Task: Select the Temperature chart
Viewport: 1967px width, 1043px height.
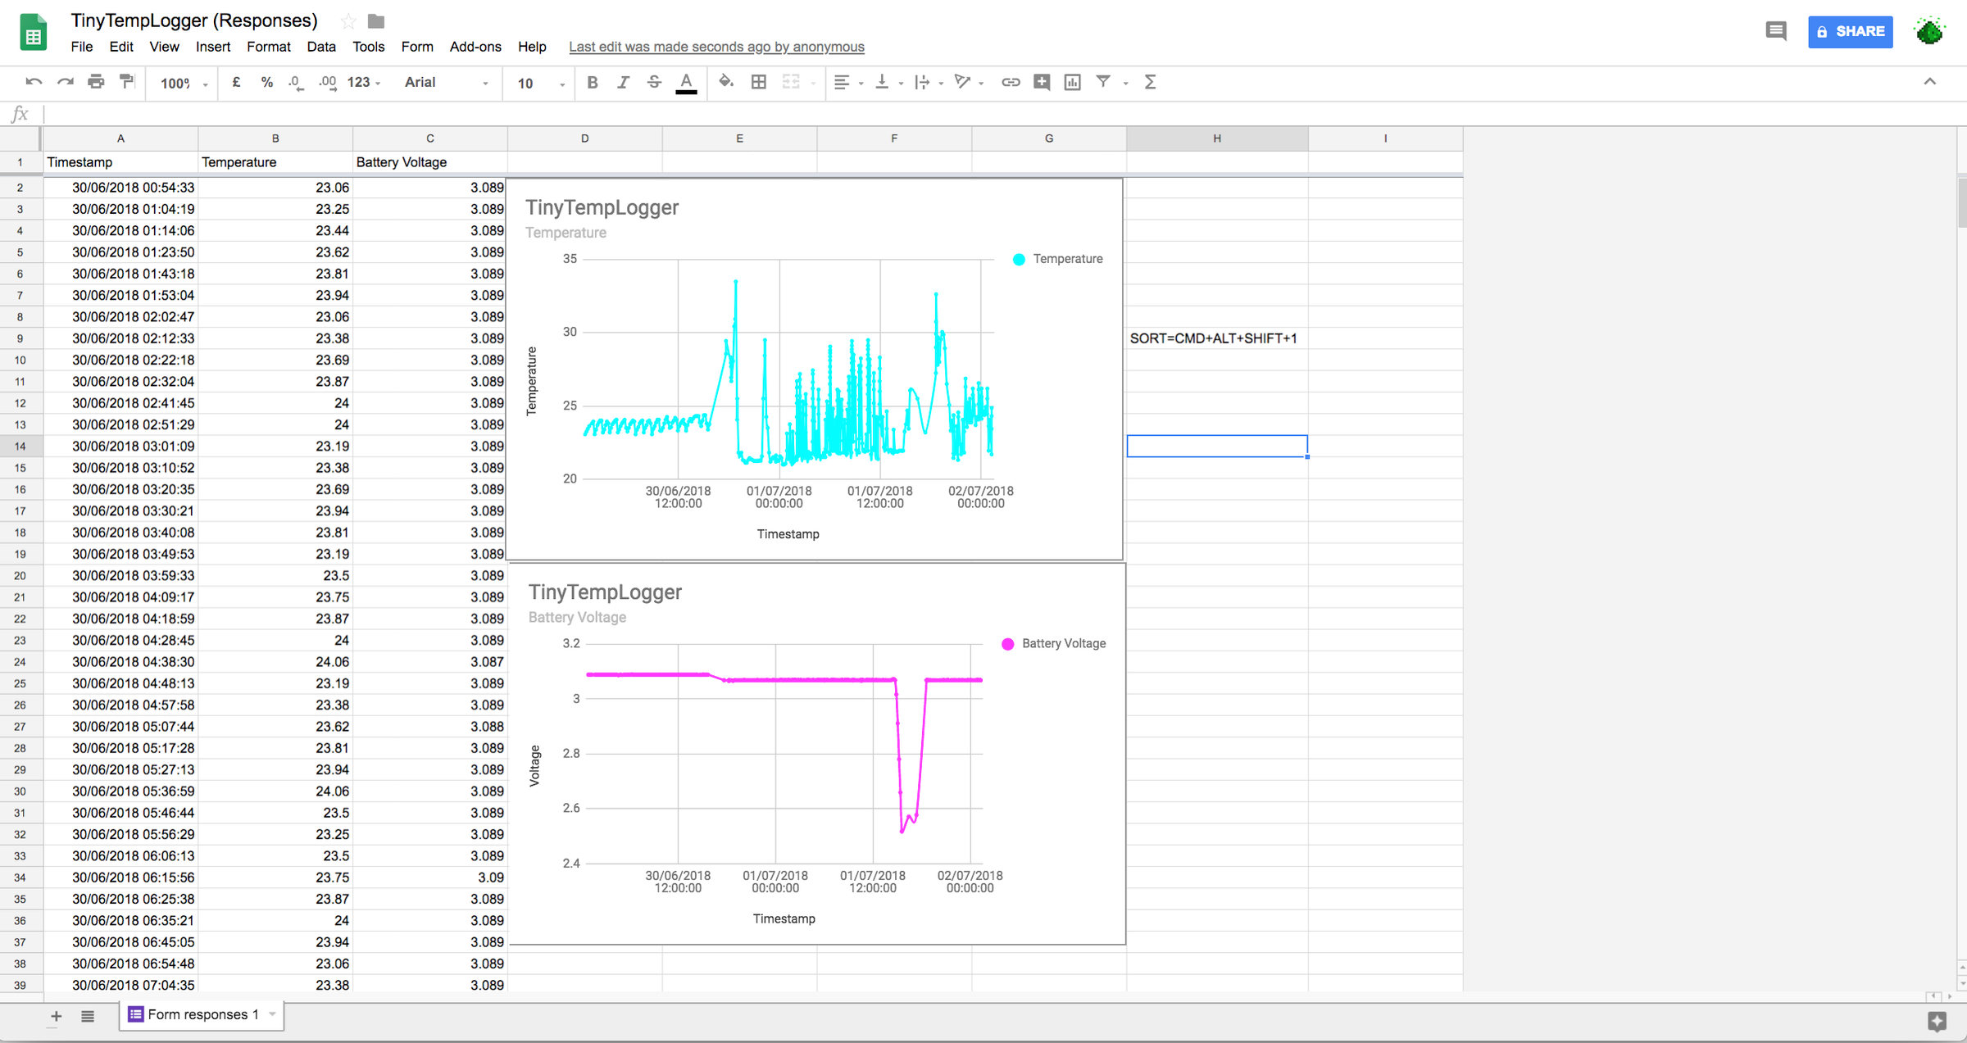Action: 815,370
